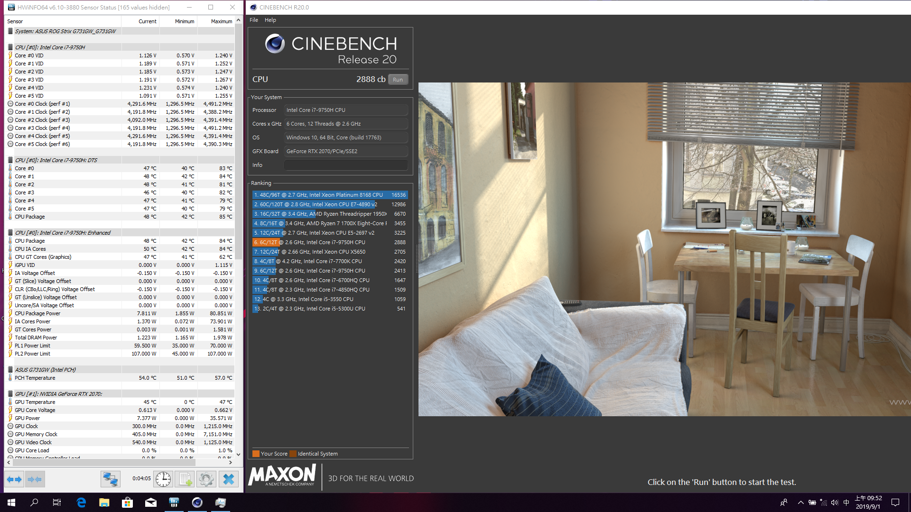Open HWiNFO sensor settings gear icon
Viewport: 911px width, 512px height.
[206, 479]
